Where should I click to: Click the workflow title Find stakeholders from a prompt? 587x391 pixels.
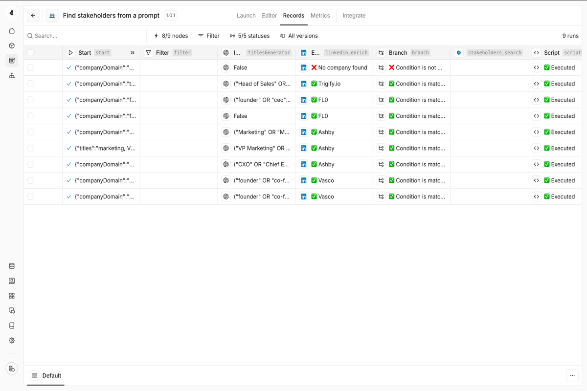[111, 16]
